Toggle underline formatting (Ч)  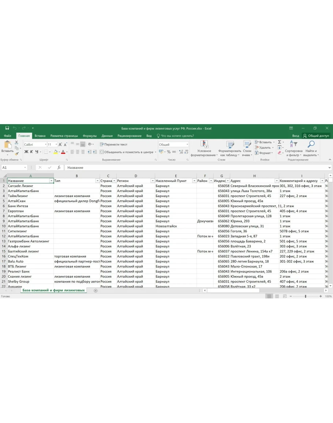point(37,152)
